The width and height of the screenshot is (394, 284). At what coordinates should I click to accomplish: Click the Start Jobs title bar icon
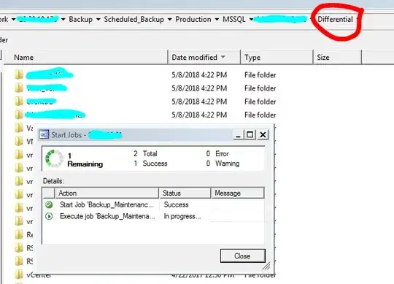pyautogui.click(x=45, y=135)
